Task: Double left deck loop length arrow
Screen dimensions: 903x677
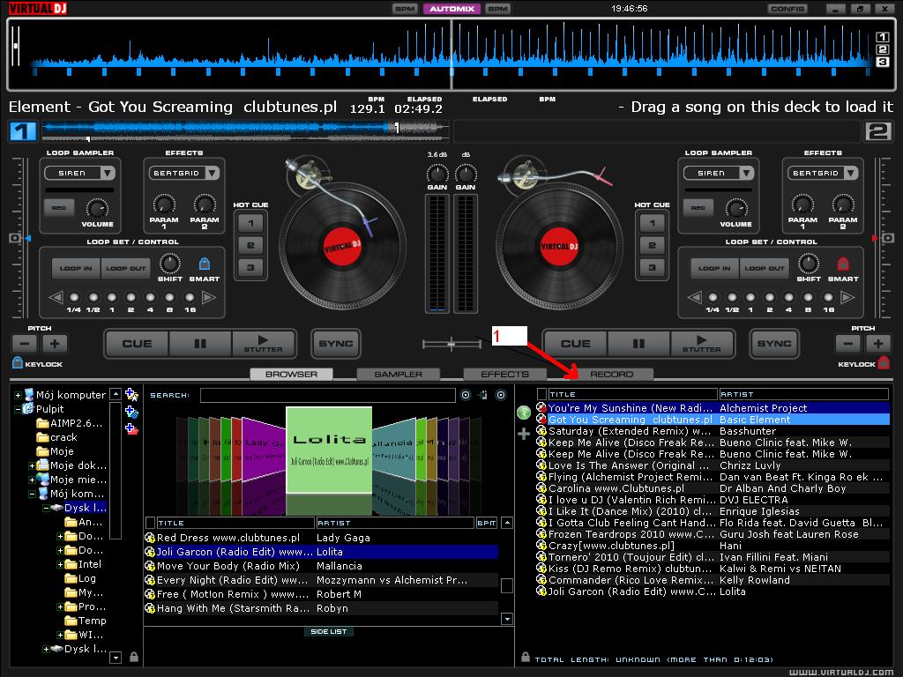Action: pyautogui.click(x=209, y=298)
